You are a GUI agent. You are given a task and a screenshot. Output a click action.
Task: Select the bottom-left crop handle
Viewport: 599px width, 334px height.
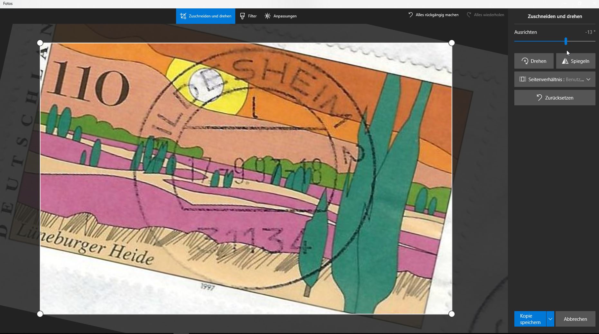40,314
